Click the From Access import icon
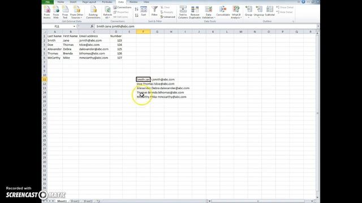Viewport: 362px width, 203px height. tap(47, 12)
